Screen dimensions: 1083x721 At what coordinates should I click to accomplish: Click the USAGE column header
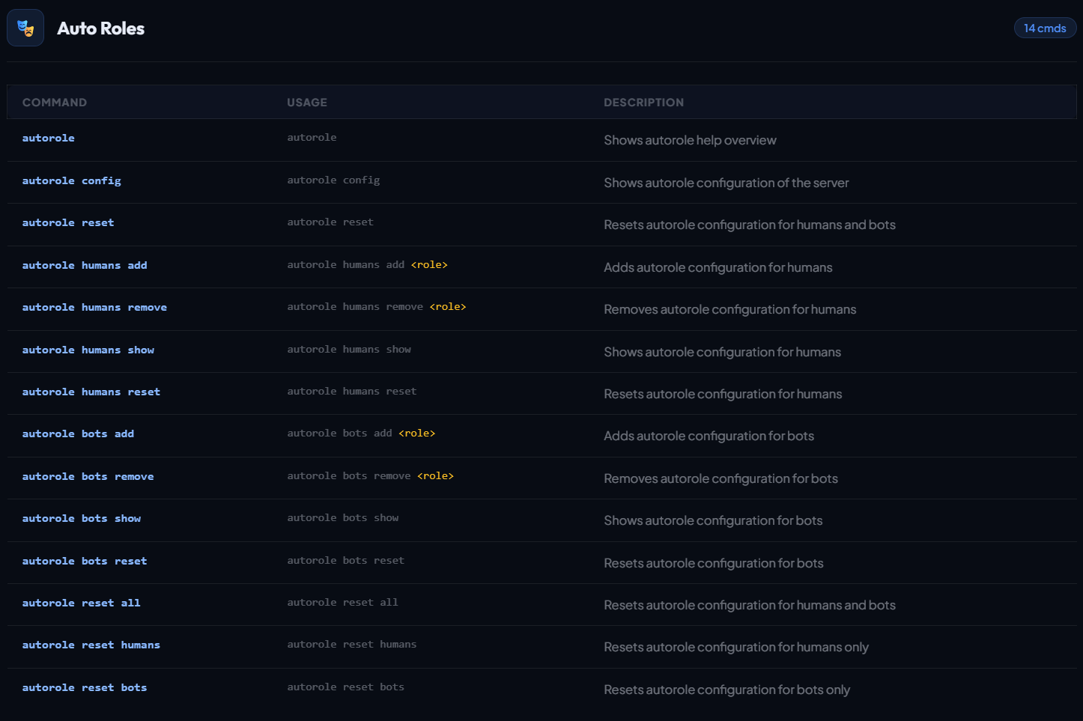pos(307,103)
